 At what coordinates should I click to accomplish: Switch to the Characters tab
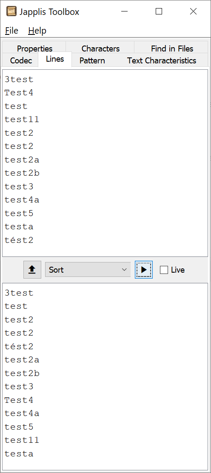(x=100, y=48)
